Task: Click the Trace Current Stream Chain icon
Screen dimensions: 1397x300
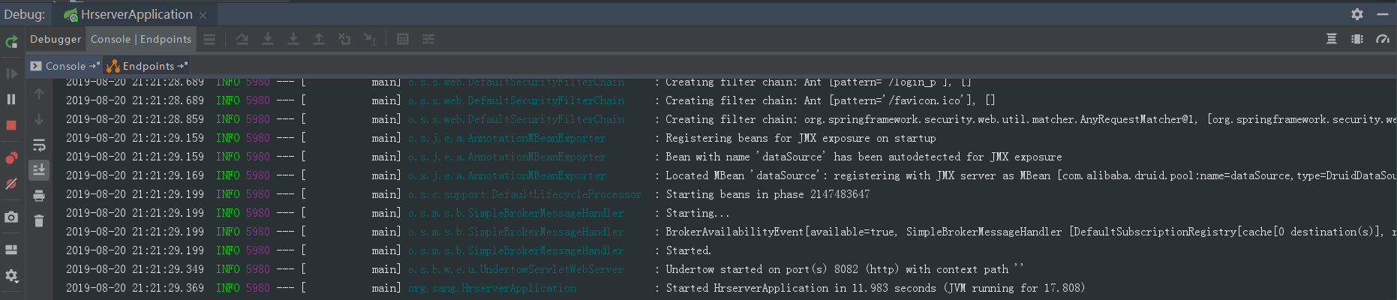Action: pos(428,39)
